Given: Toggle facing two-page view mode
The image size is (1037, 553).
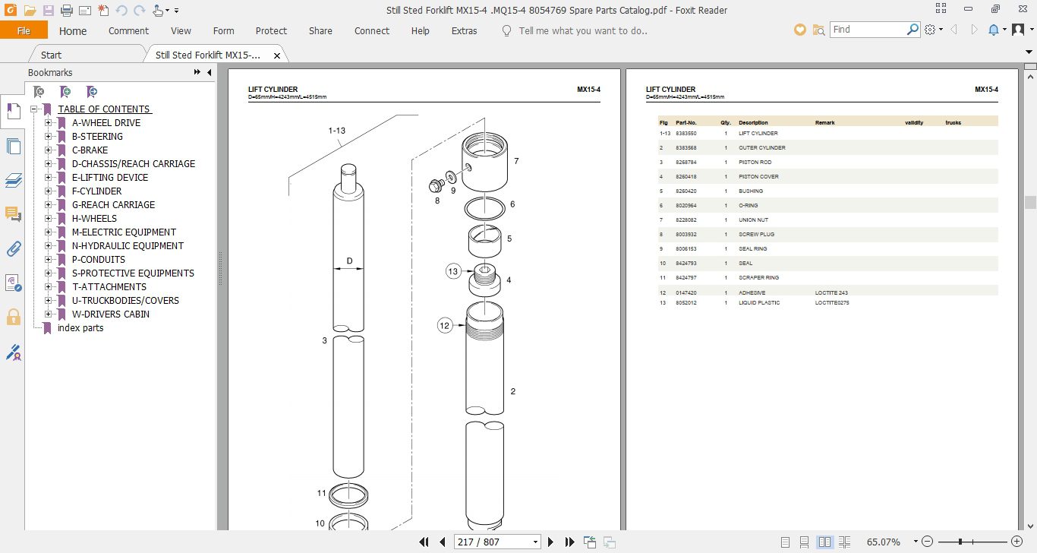Looking at the screenshot, I should coord(824,542).
